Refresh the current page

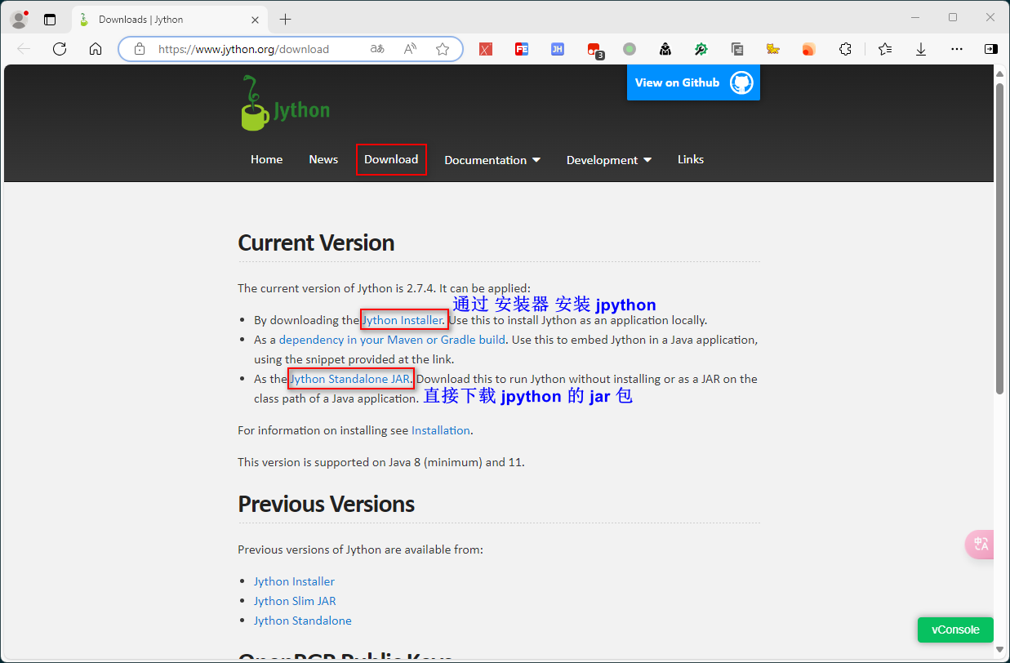pos(59,48)
